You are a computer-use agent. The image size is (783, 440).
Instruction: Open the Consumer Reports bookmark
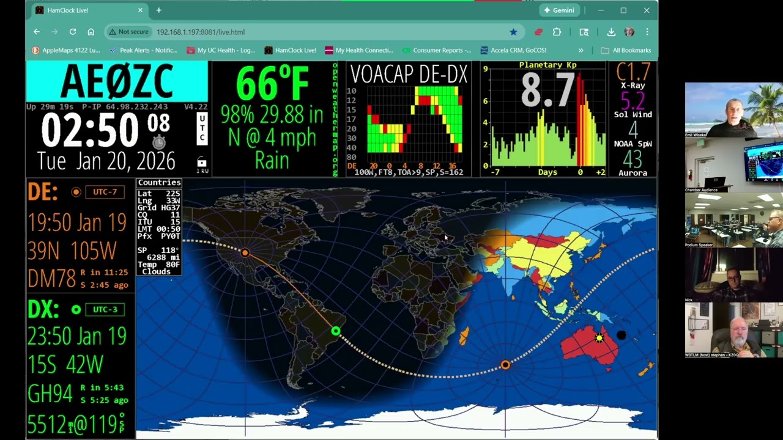click(x=437, y=50)
